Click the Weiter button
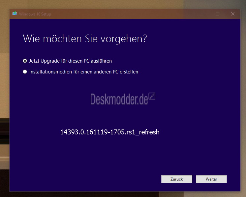The height and width of the screenshot is (197, 246). tap(211, 179)
